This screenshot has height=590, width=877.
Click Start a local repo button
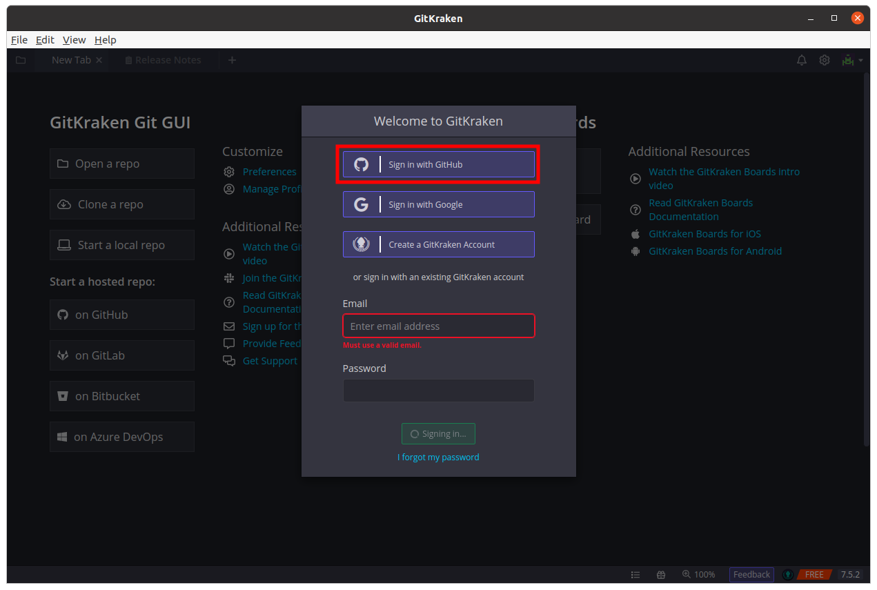(122, 245)
